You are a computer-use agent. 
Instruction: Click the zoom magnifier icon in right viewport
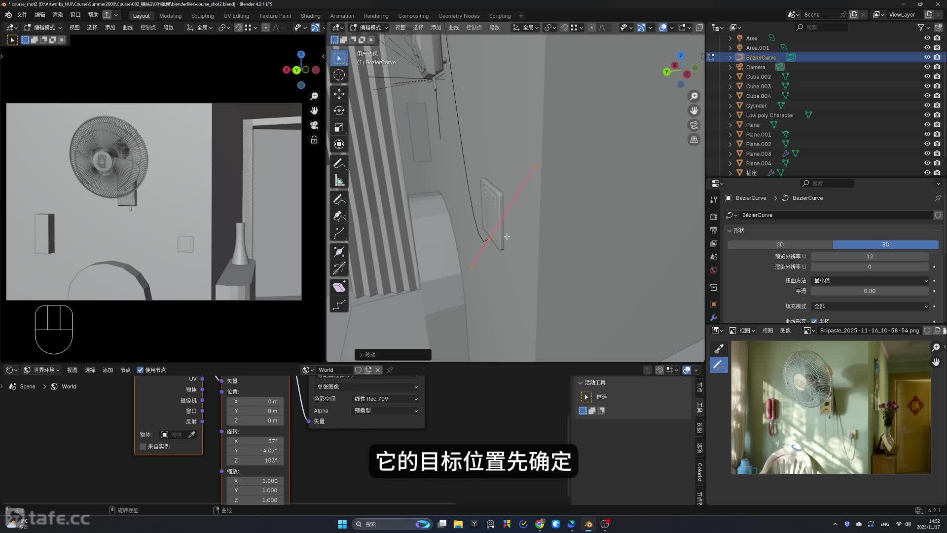(694, 96)
